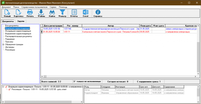Expand the Обращения граждан tree node
Viewport: 201px width, 104px height.
pyautogui.click(x=3, y=44)
